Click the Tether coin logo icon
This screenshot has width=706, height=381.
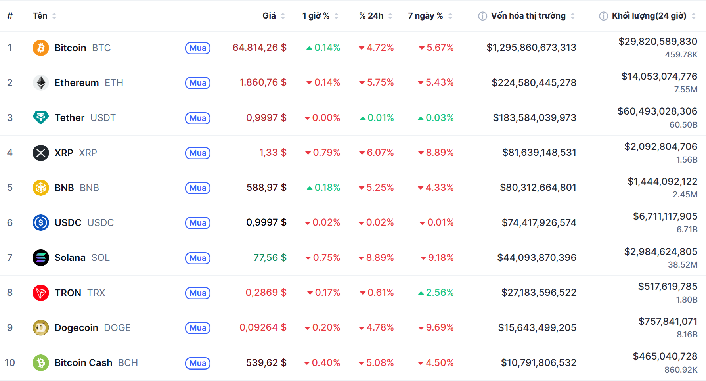40,118
